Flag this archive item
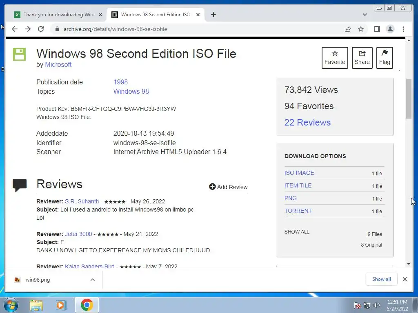The width and height of the screenshot is (418, 313). click(x=385, y=58)
